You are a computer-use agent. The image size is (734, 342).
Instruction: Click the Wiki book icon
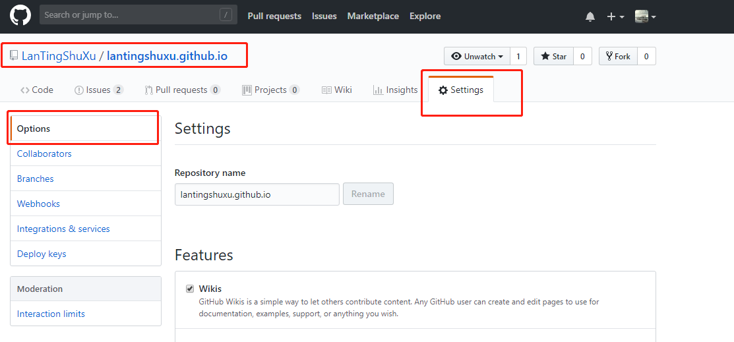click(326, 90)
